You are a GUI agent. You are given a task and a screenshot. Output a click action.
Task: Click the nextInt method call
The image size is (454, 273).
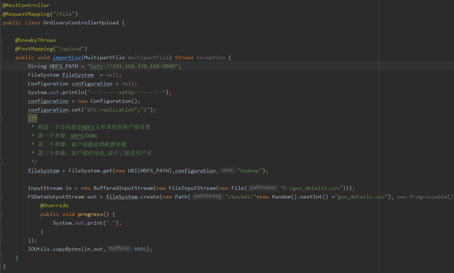[x=311, y=197]
